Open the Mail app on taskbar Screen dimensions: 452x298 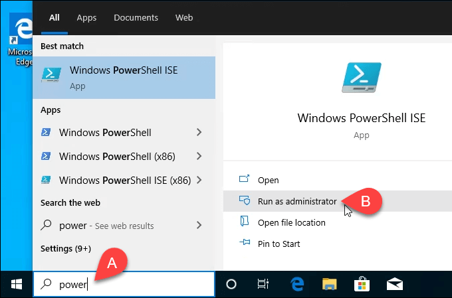pos(395,285)
